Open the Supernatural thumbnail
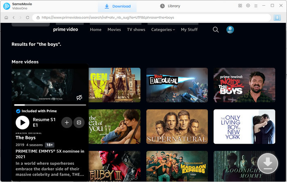The image size is (287, 182). (x=177, y=126)
